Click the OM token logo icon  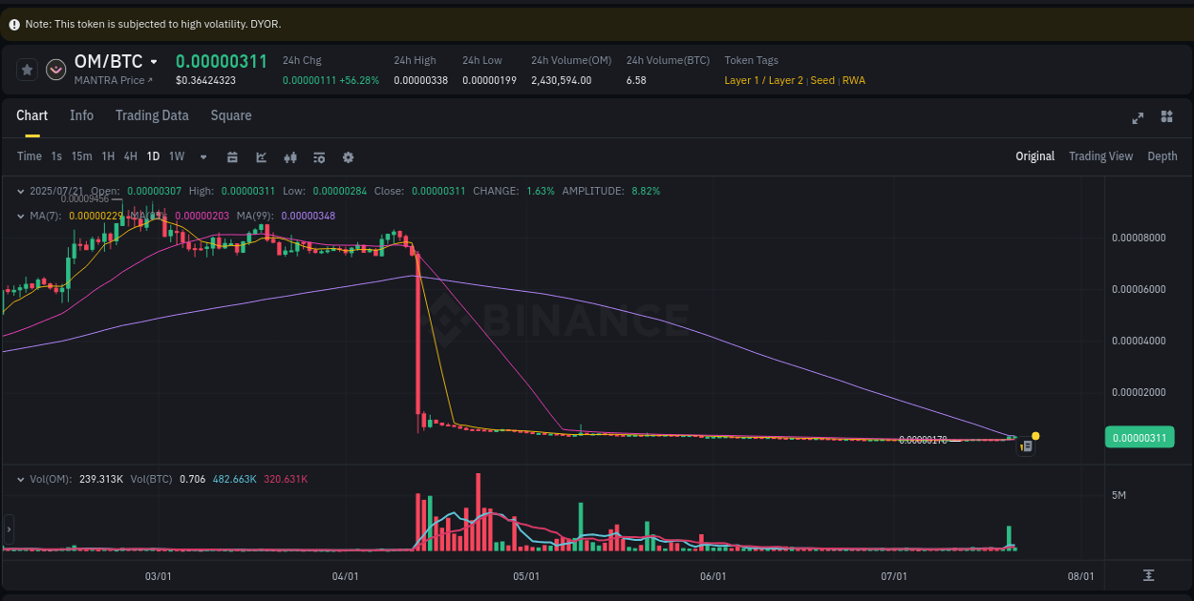[55, 69]
